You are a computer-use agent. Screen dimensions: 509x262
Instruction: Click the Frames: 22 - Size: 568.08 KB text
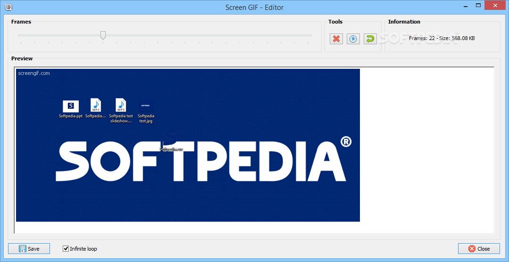point(442,38)
